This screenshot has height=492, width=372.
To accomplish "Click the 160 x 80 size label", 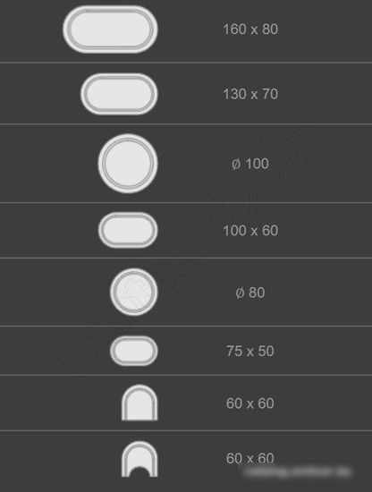I will 250,30.
